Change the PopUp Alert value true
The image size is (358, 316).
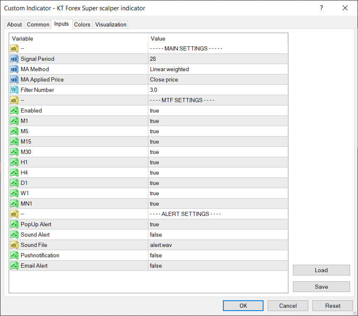pyautogui.click(x=154, y=225)
